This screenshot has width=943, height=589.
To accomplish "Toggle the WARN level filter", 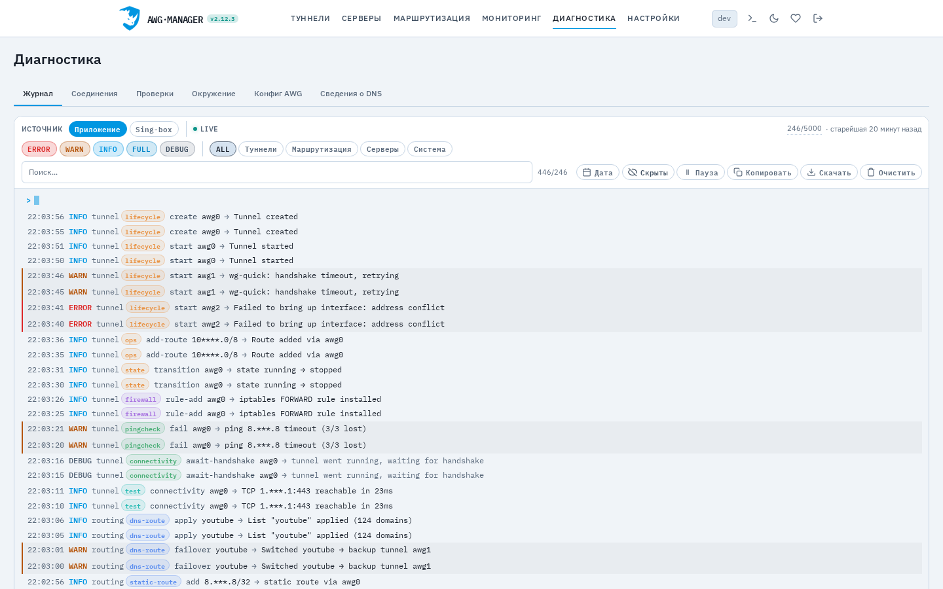I will coord(75,149).
